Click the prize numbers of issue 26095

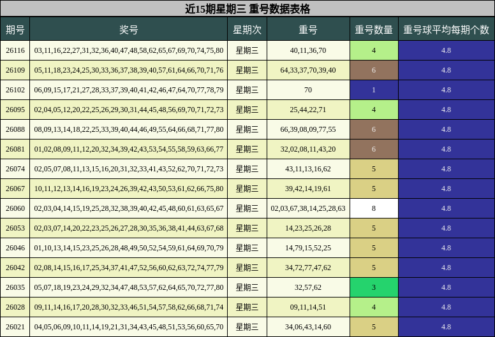[x=128, y=110]
